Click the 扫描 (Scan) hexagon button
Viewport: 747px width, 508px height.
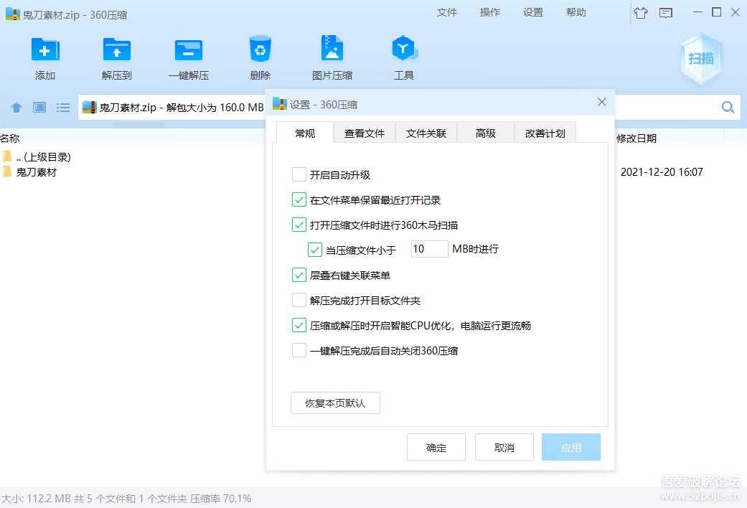point(700,59)
